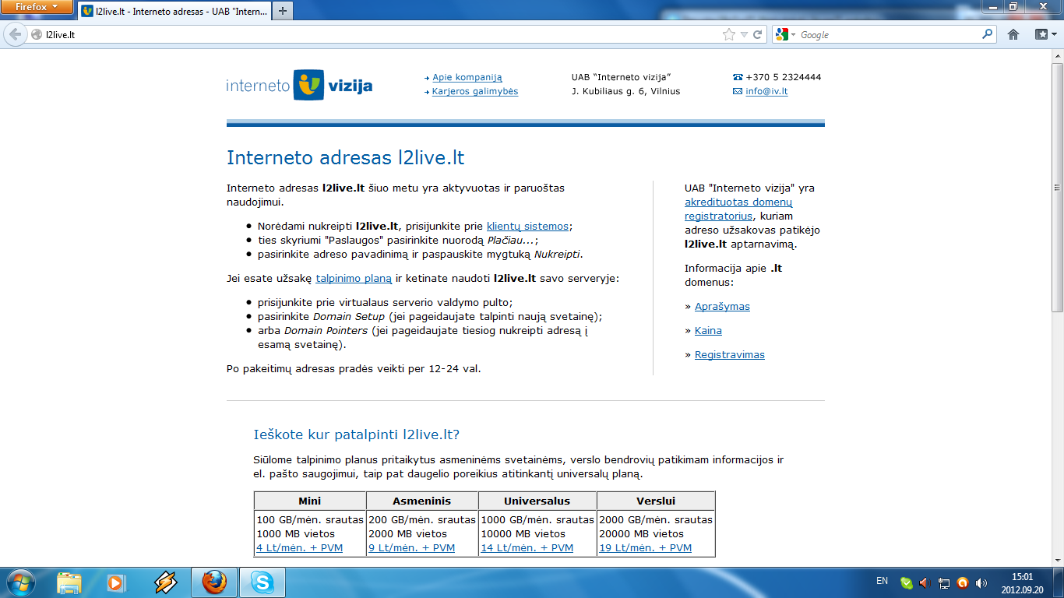
Task: Click the Kaina link
Action: [708, 330]
